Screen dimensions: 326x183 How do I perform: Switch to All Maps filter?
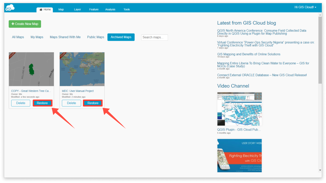coord(18,37)
